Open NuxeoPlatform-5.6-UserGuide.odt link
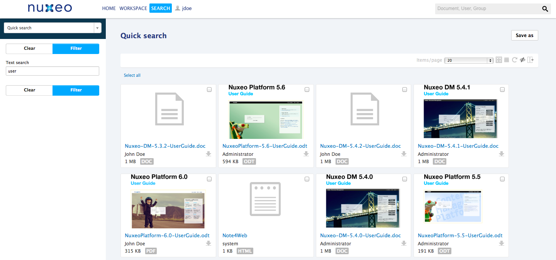Screen dimensions: 556x260 click(x=265, y=146)
